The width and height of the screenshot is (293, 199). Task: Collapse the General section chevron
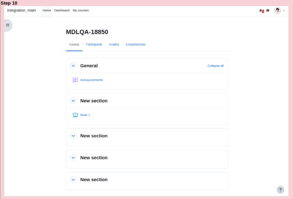pyautogui.click(x=73, y=66)
